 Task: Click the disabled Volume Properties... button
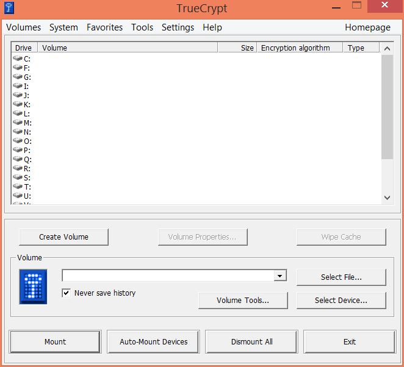(203, 237)
